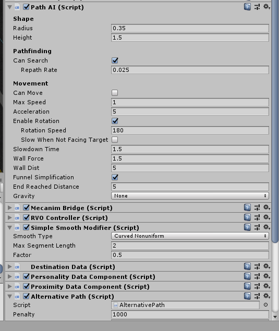Open preset selector for Path AI script
The image size is (279, 331).
[x=257, y=7]
